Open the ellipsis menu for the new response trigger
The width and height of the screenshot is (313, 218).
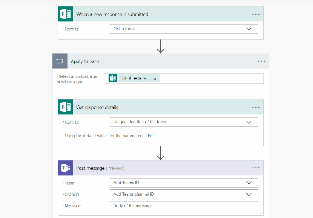(256, 14)
